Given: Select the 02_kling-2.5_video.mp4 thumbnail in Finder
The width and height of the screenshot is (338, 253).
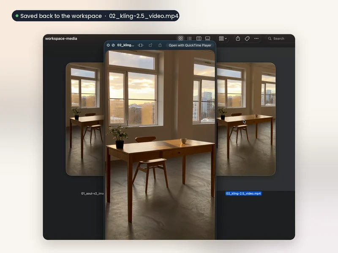Looking at the screenshot, I should pyautogui.click(x=246, y=119).
